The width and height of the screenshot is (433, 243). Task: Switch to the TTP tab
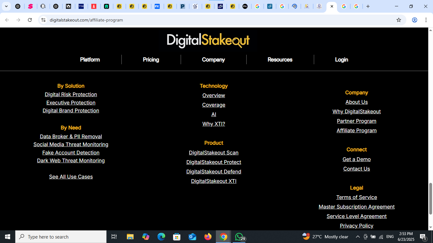click(x=81, y=6)
